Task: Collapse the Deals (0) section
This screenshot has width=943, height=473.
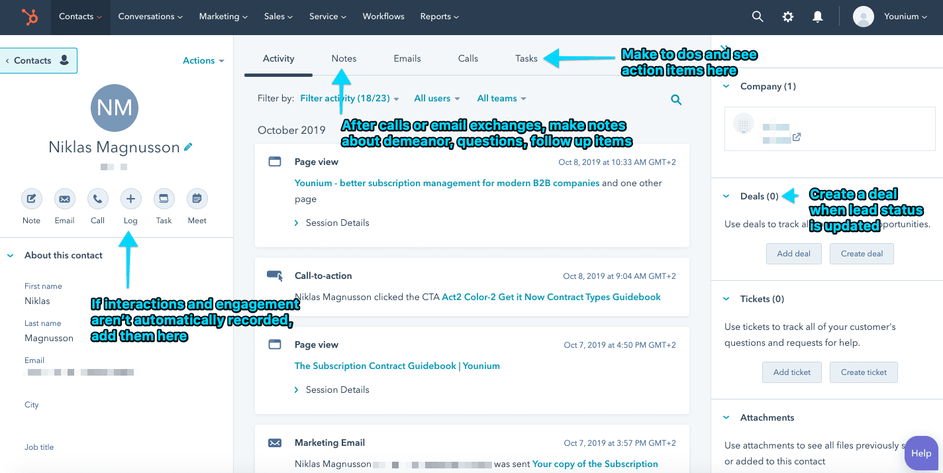Action: [x=726, y=196]
